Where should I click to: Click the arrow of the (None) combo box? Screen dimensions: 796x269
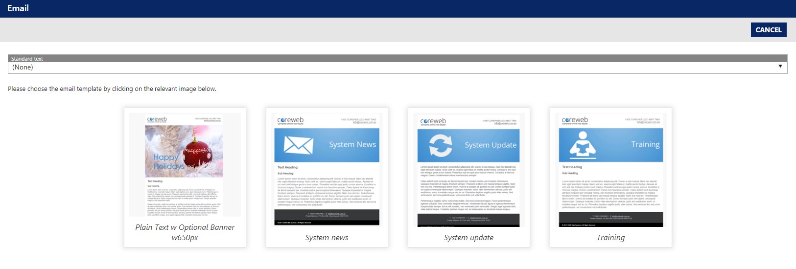click(x=780, y=67)
